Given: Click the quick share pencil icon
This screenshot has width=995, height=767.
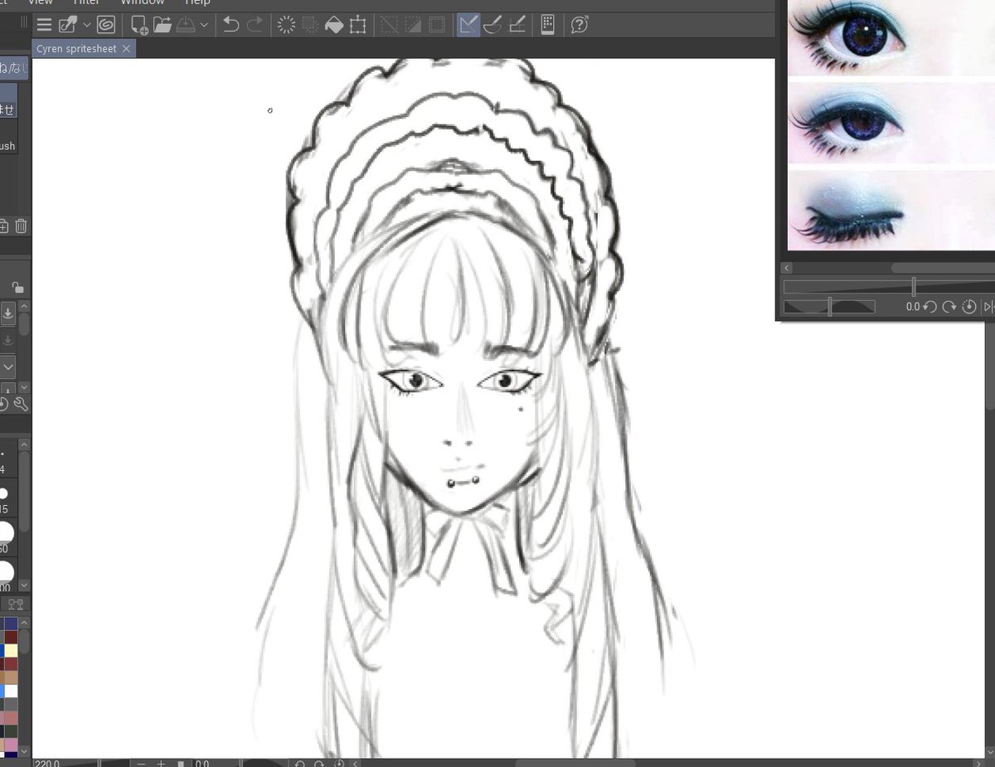Looking at the screenshot, I should click(x=68, y=25).
